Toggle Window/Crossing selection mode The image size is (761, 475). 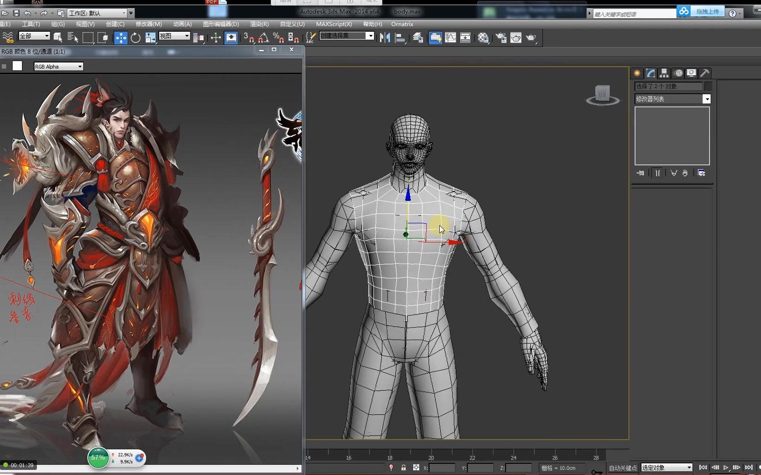[x=103, y=37]
